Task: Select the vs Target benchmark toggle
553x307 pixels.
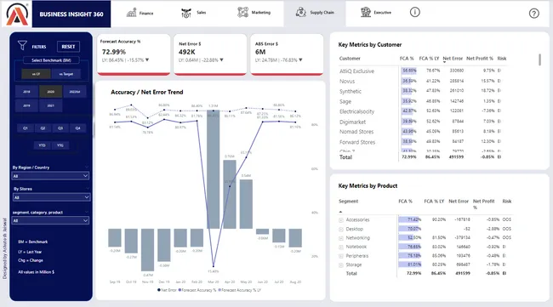Action: tap(66, 74)
